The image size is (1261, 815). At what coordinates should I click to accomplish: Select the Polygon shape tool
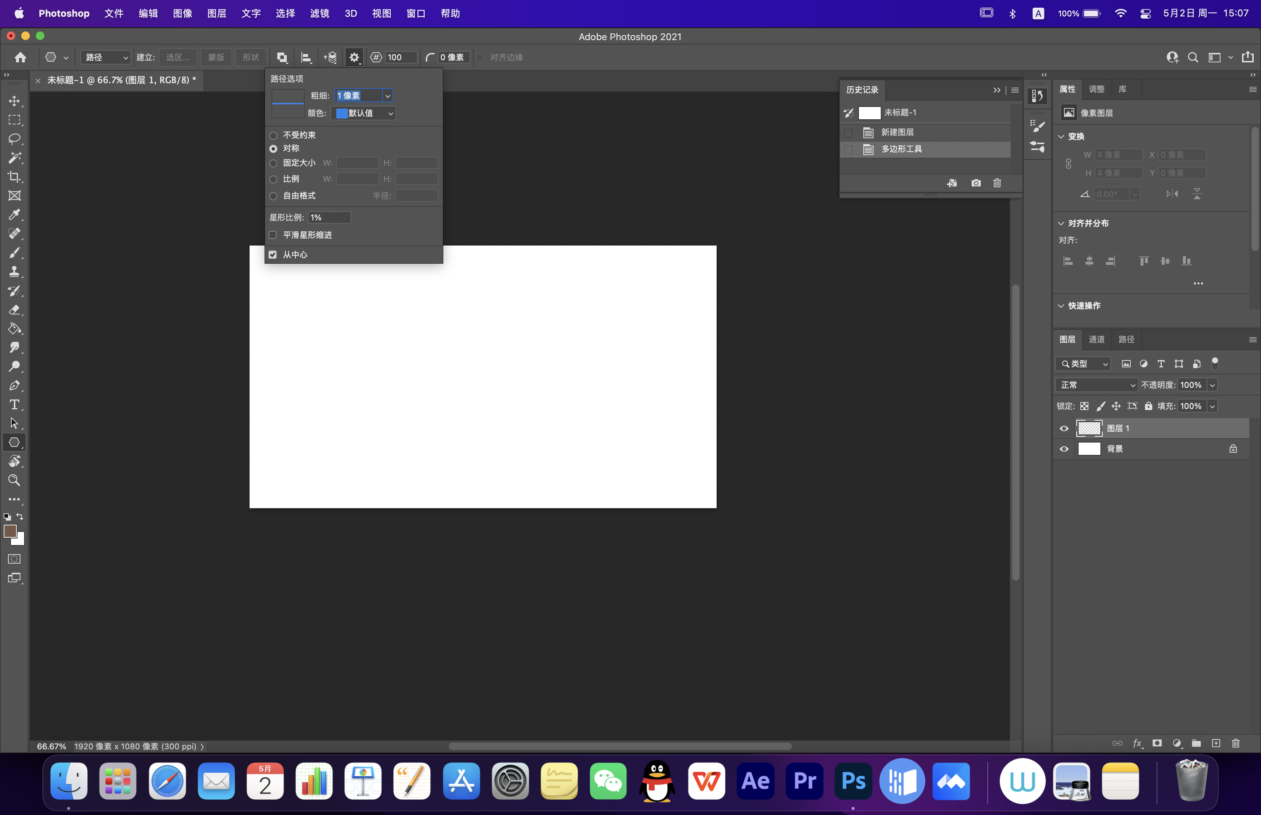point(14,443)
